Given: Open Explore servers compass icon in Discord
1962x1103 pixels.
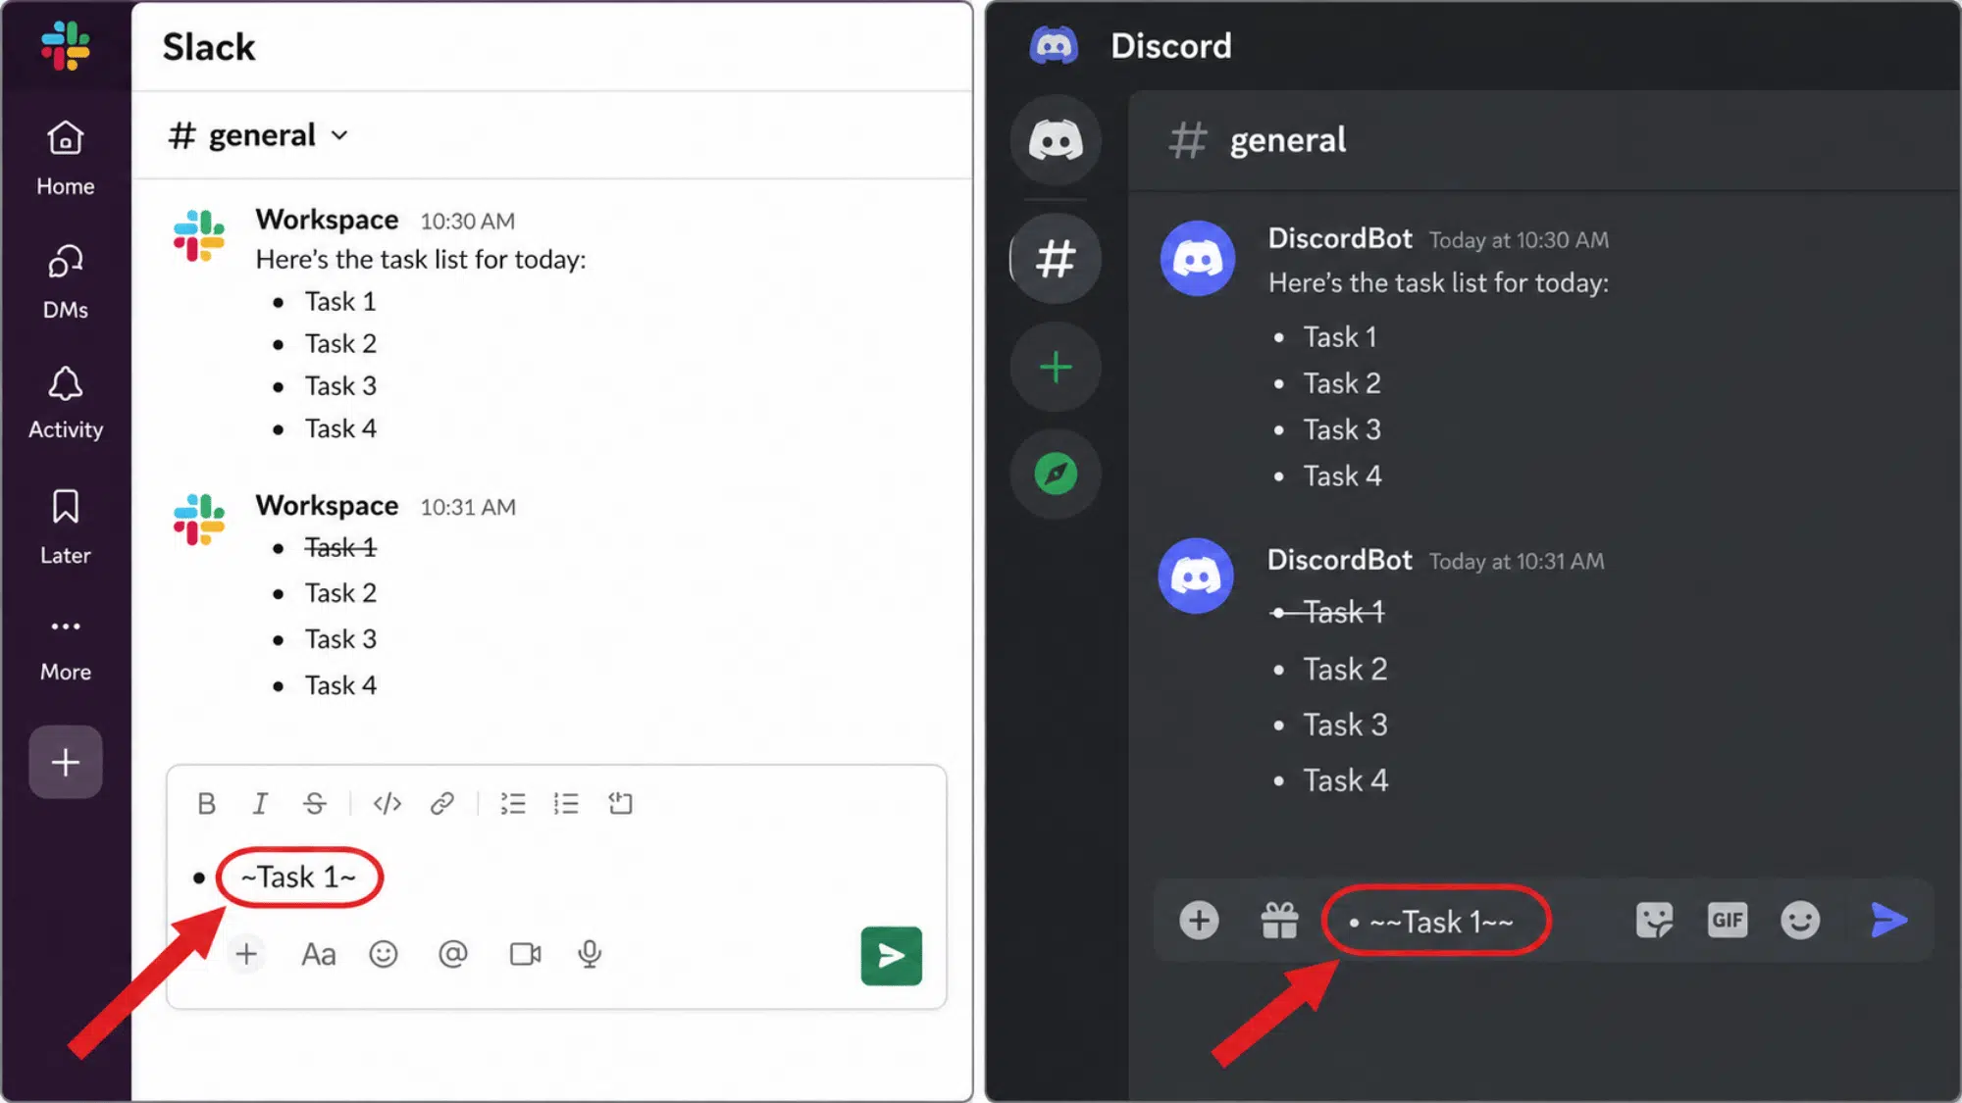Looking at the screenshot, I should point(1056,475).
